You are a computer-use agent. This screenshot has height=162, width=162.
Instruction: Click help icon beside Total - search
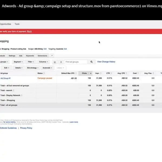coord(13,90)
